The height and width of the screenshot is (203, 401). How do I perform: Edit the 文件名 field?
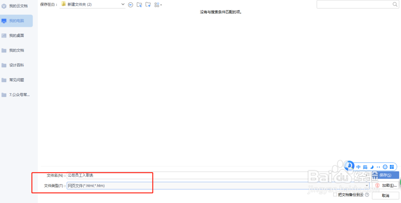coord(218,175)
